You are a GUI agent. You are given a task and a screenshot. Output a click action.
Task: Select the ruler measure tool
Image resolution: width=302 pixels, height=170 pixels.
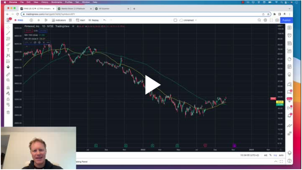[8, 74]
